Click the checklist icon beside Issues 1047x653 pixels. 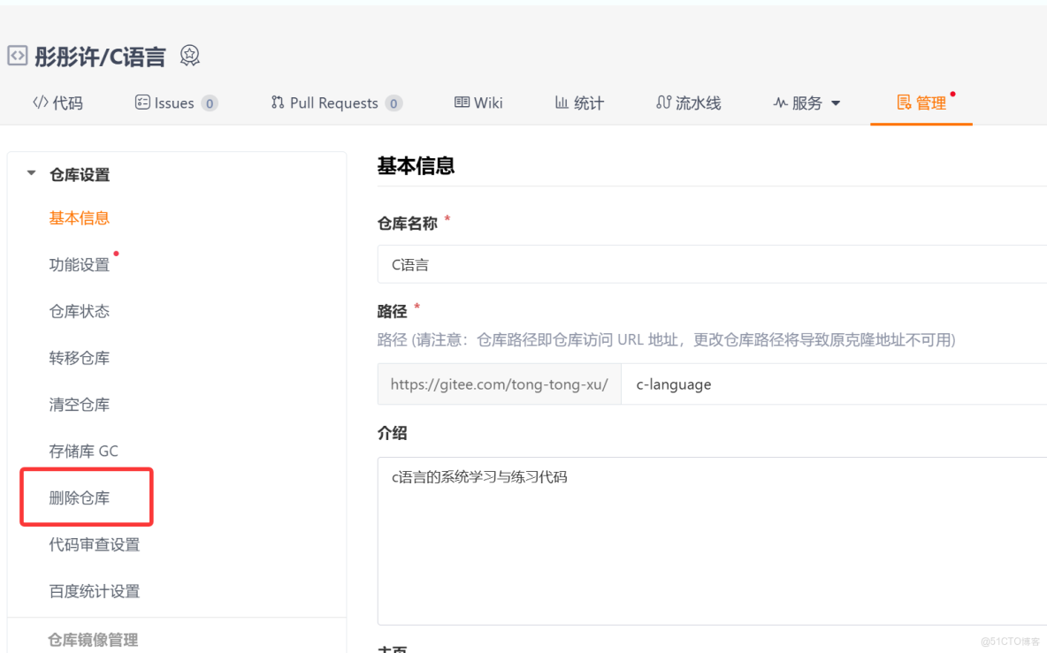tap(141, 103)
